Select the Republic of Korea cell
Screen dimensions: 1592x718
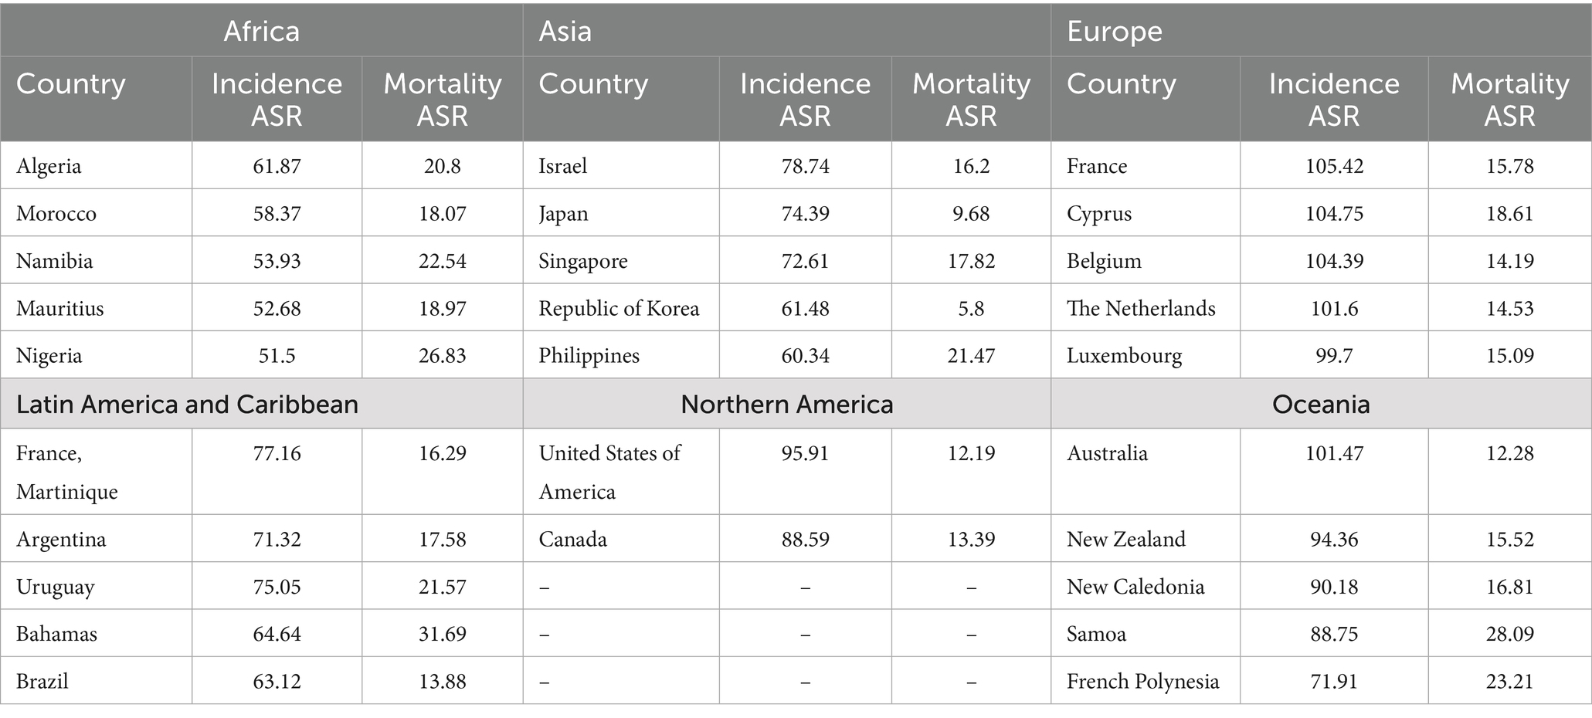point(619,308)
